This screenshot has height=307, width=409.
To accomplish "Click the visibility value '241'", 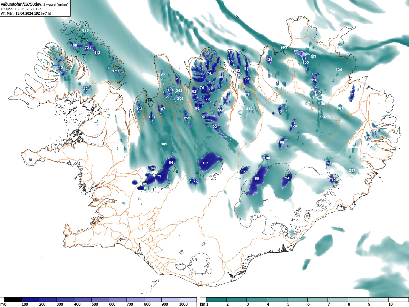I will click(179, 91).
